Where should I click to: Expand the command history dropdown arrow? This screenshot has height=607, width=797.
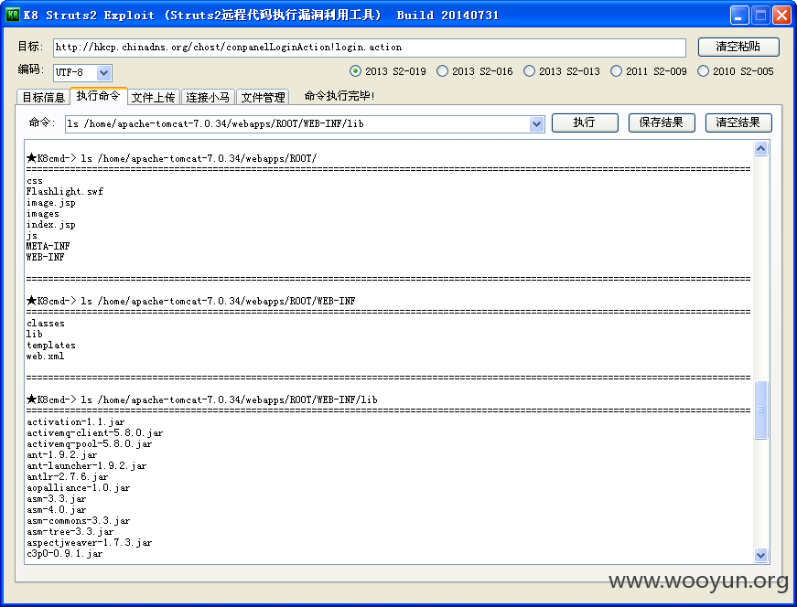tap(536, 124)
